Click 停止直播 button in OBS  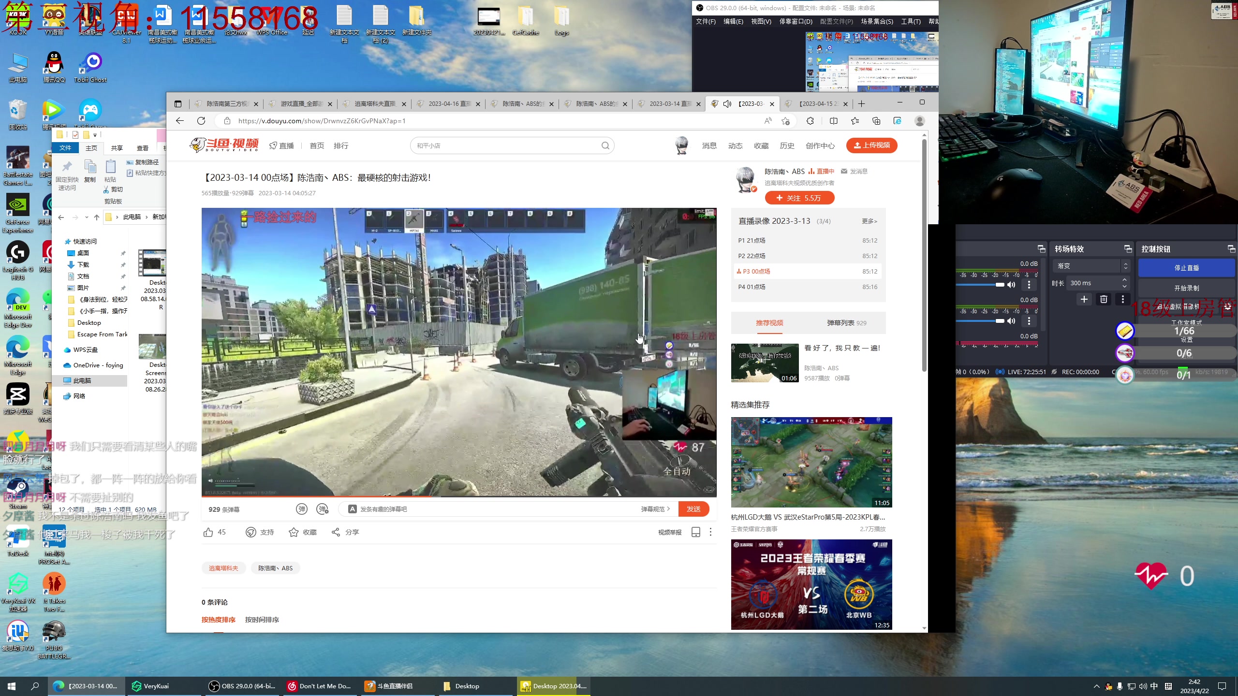tap(1186, 268)
